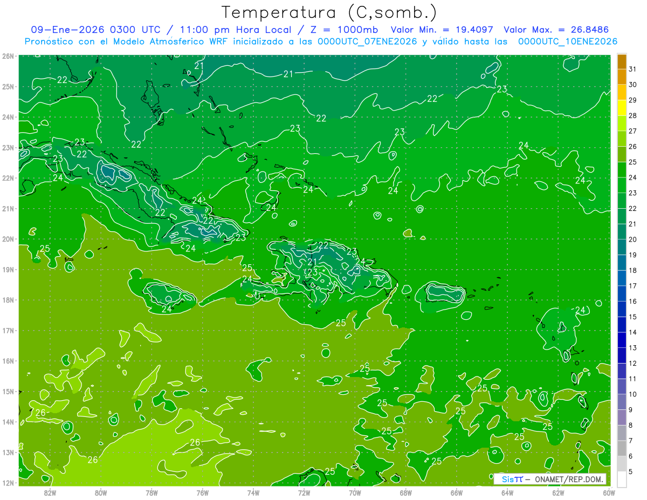
Task: Click the "25N" latitude axis label
Action: pos(8,87)
